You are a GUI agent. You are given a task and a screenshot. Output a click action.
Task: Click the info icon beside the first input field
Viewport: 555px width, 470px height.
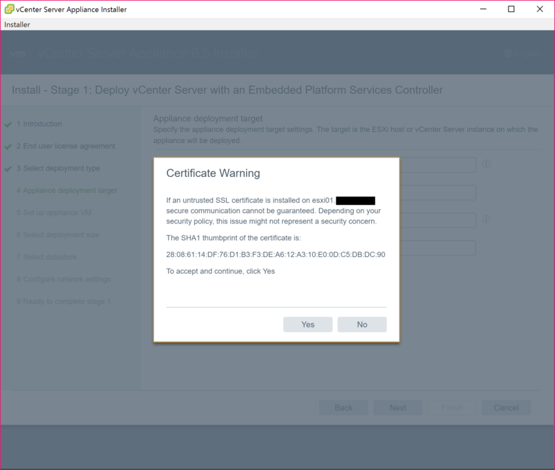click(x=486, y=164)
